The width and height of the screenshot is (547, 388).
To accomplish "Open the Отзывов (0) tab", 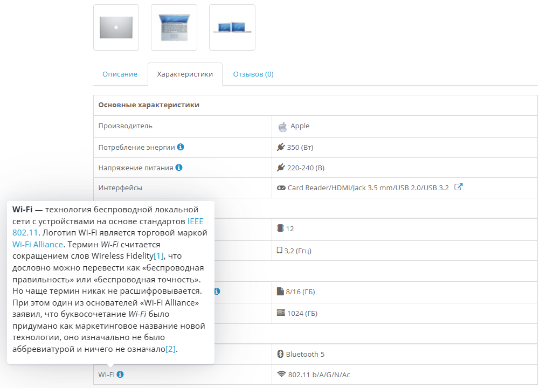I will point(253,74).
